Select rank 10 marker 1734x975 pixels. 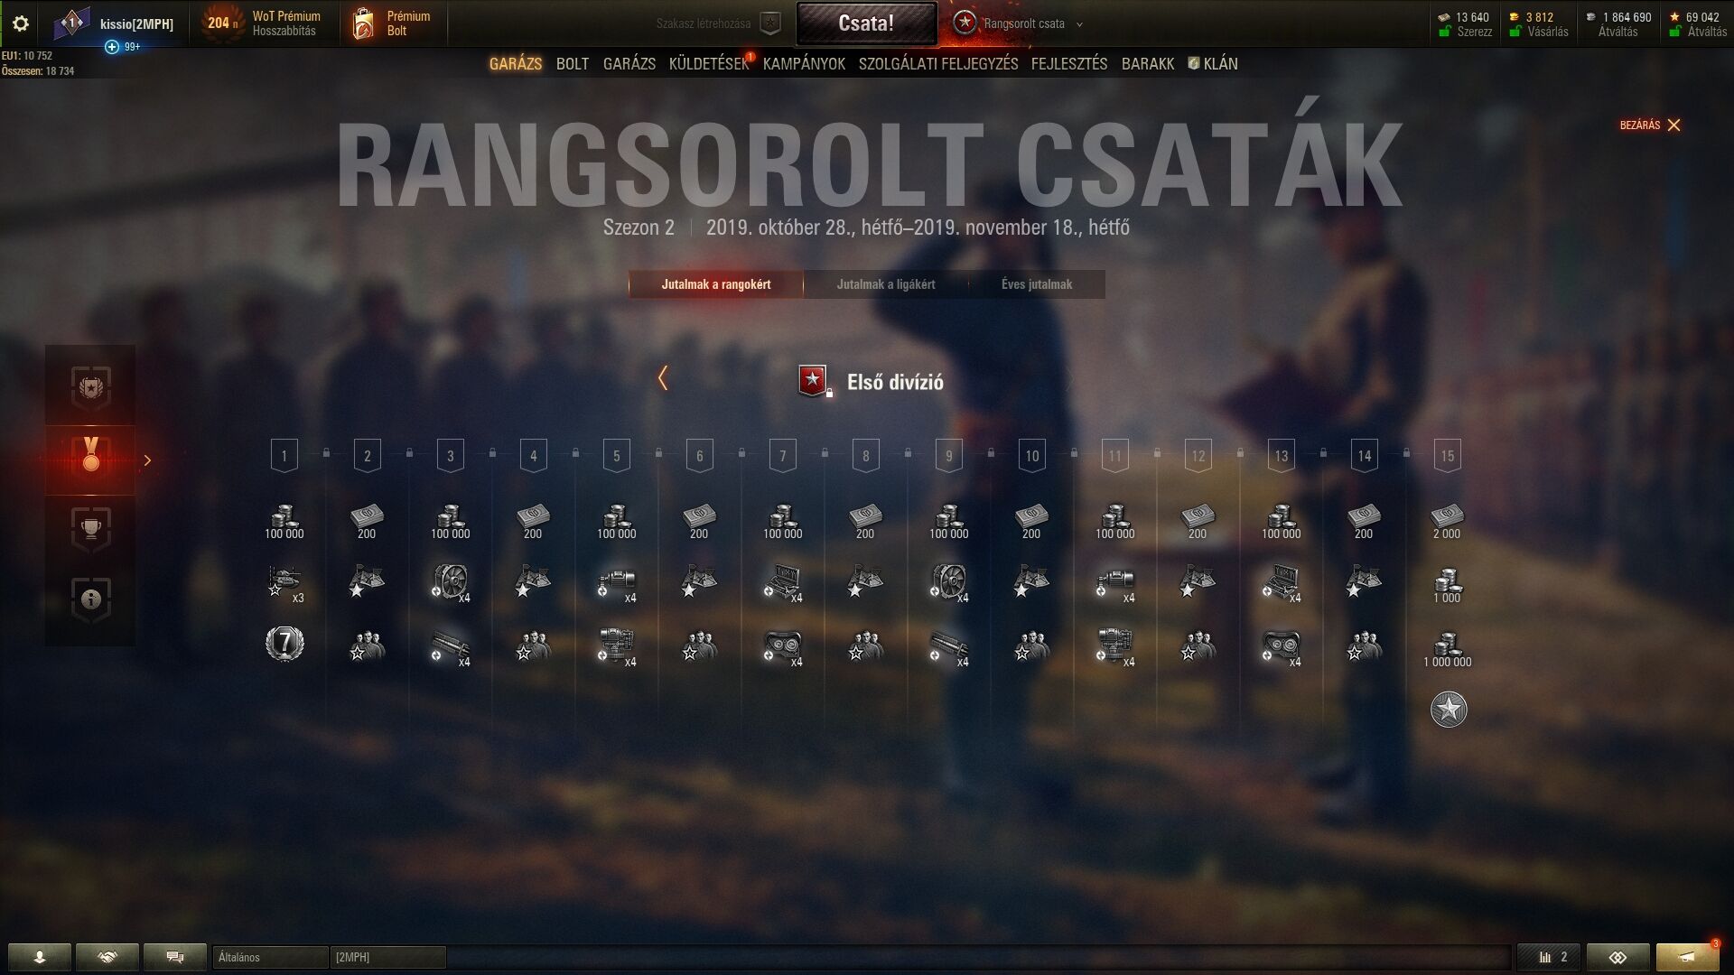(x=1032, y=456)
